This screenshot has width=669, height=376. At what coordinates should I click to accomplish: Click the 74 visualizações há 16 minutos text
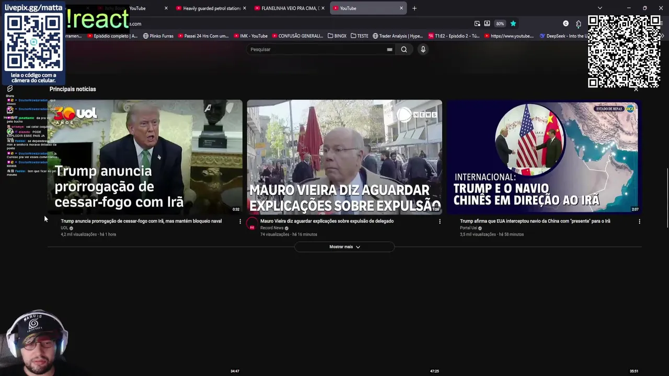coord(289,234)
